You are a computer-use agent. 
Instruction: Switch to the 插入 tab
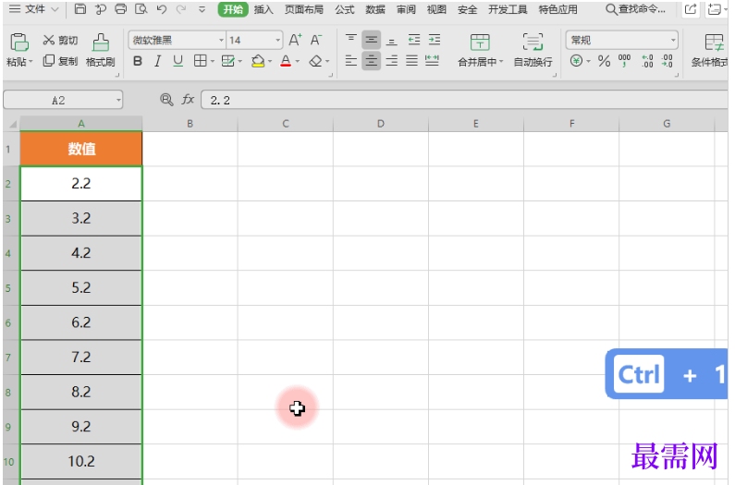click(263, 9)
